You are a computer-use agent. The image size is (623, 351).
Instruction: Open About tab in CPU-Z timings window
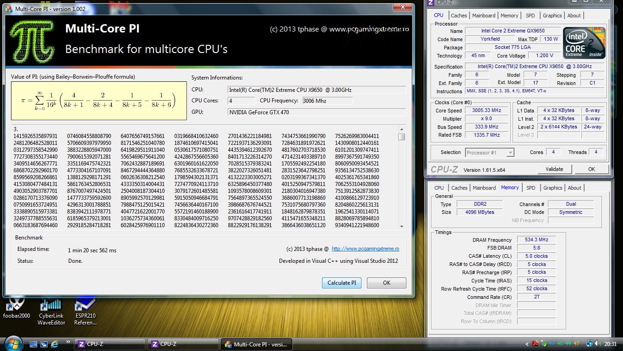[574, 188]
